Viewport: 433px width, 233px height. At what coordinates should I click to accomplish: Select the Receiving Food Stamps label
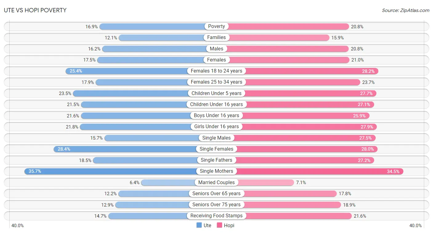(x=216, y=216)
